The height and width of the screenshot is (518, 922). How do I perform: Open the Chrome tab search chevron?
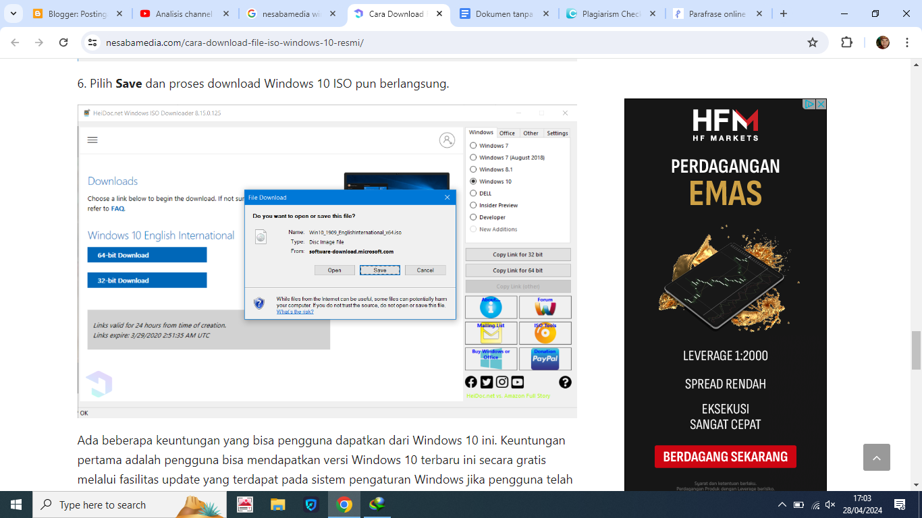click(x=14, y=13)
